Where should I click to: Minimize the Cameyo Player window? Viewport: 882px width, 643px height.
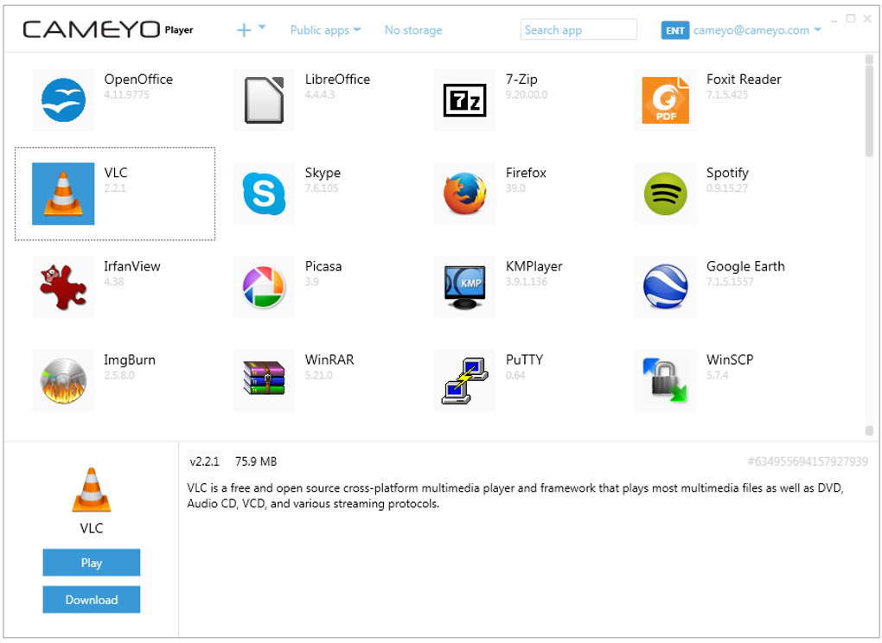pos(834,20)
